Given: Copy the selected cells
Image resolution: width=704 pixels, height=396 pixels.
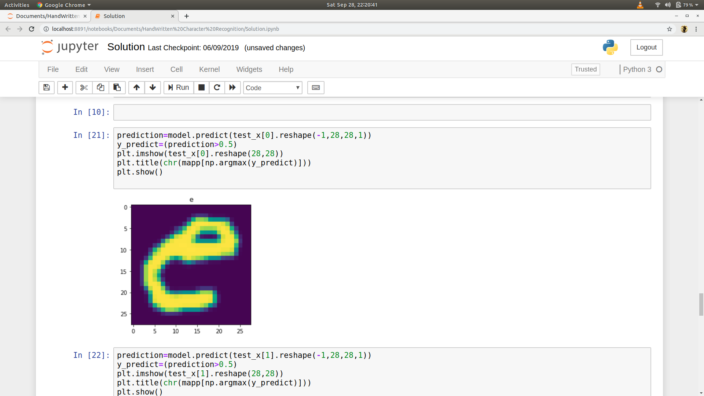Looking at the screenshot, I should [x=100, y=88].
